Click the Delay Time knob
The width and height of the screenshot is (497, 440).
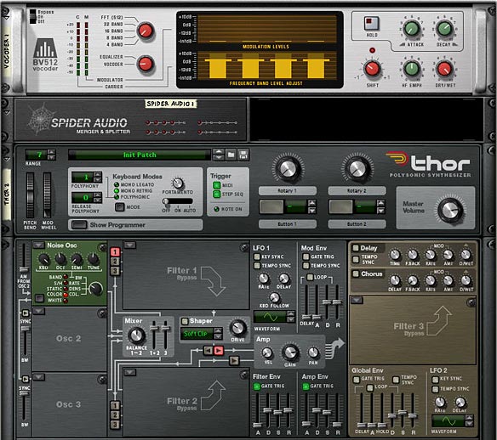pyautogui.click(x=395, y=254)
